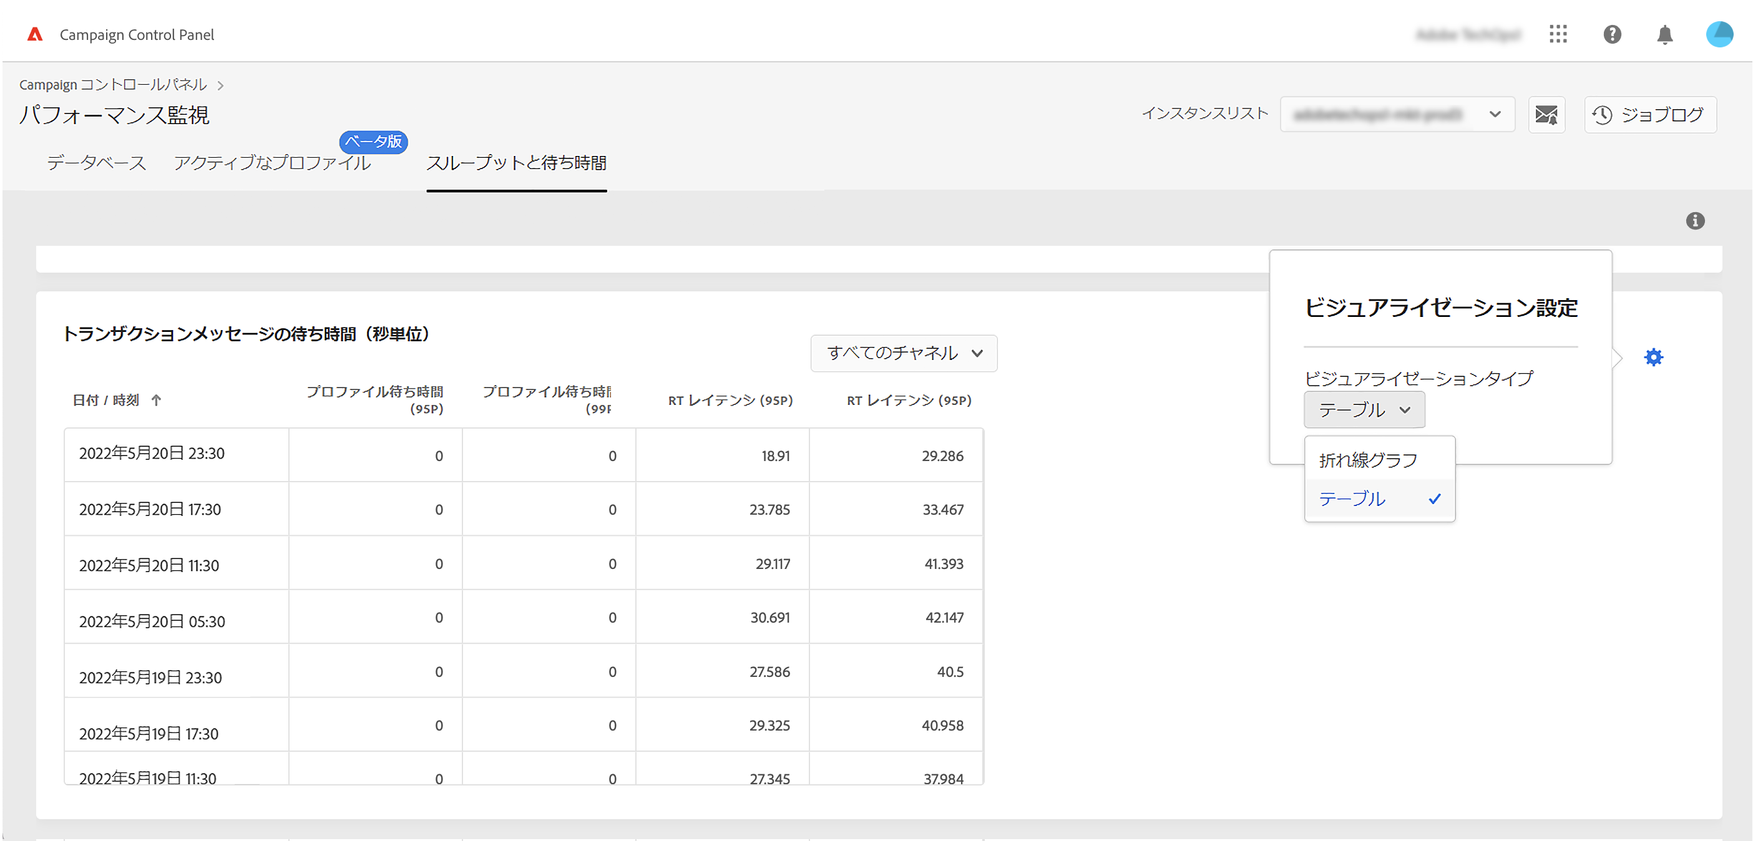Click the user profile avatar
Image resolution: width=1753 pixels, height=841 pixels.
(x=1719, y=34)
